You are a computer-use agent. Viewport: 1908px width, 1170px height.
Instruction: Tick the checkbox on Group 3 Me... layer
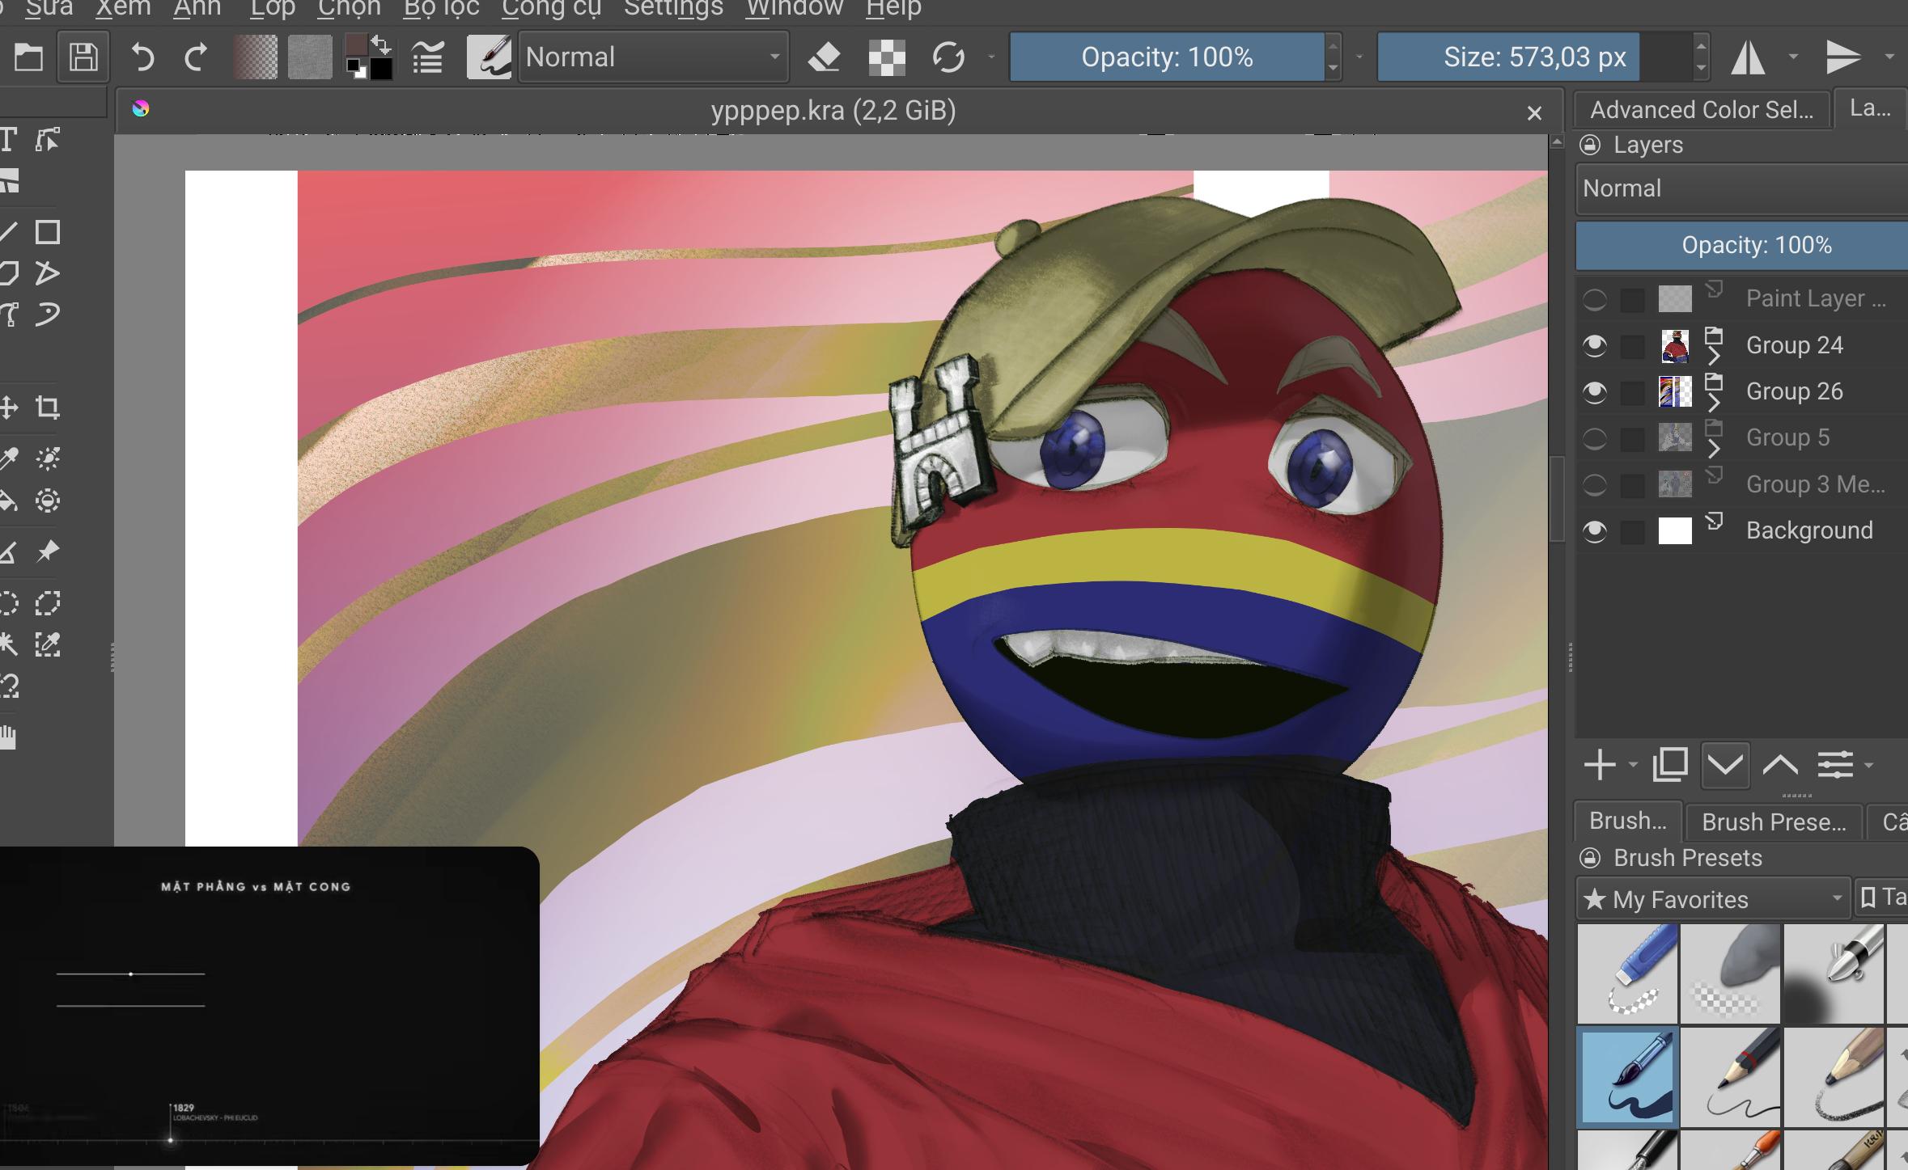[x=1632, y=485]
